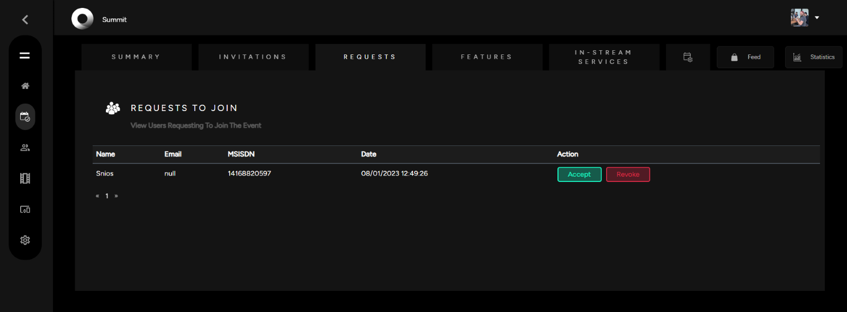847x312 pixels.
Task: Open the settings gear in sidebar
Action: pyautogui.click(x=25, y=240)
